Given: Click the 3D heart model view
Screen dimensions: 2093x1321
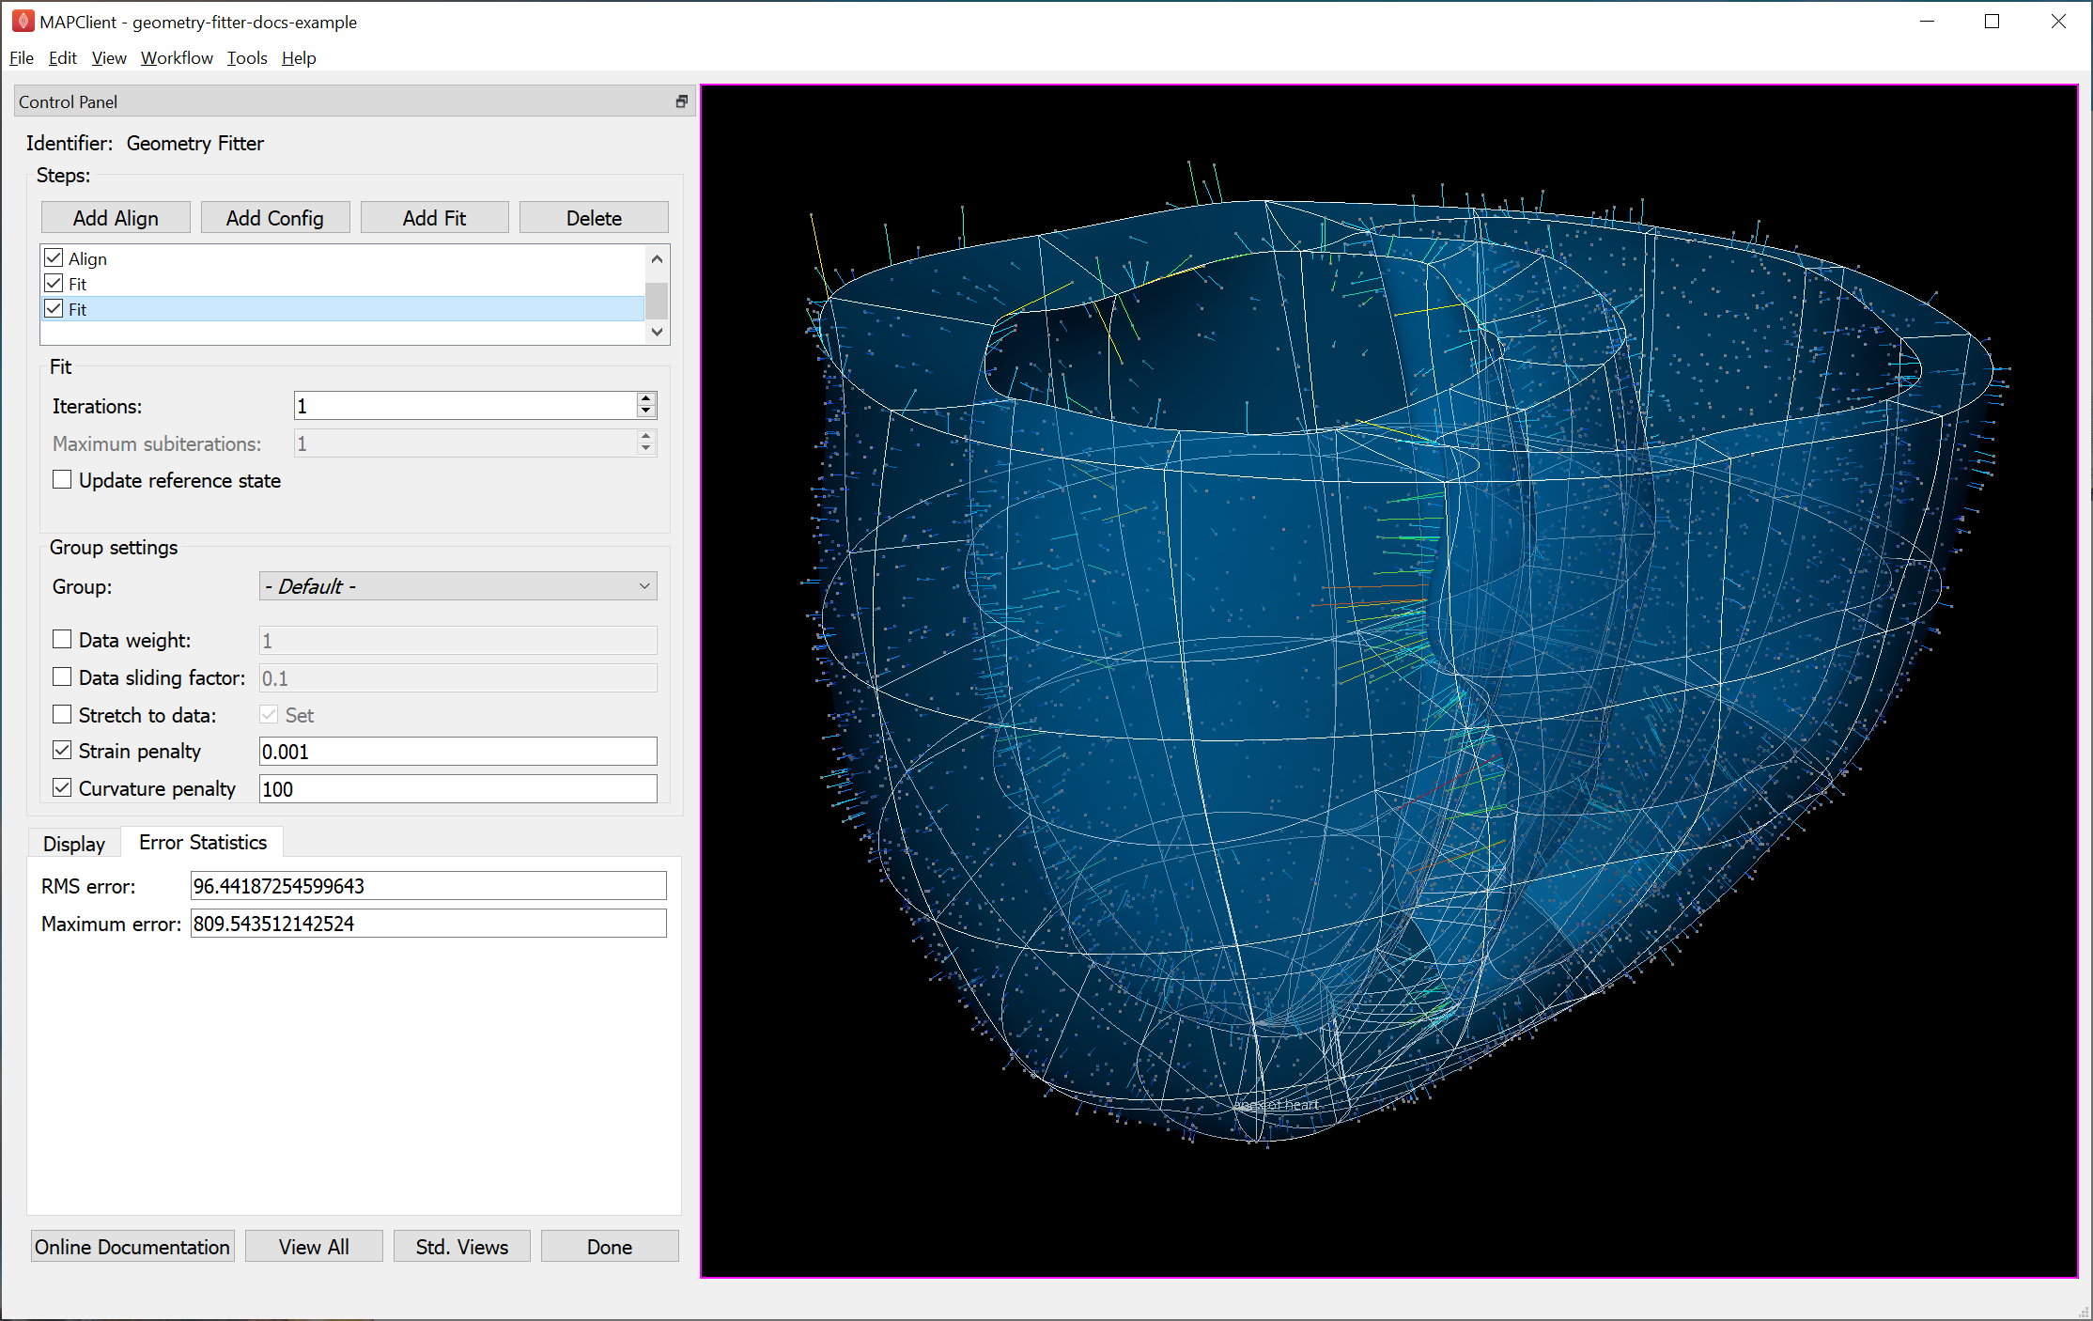Looking at the screenshot, I should (x=1389, y=681).
